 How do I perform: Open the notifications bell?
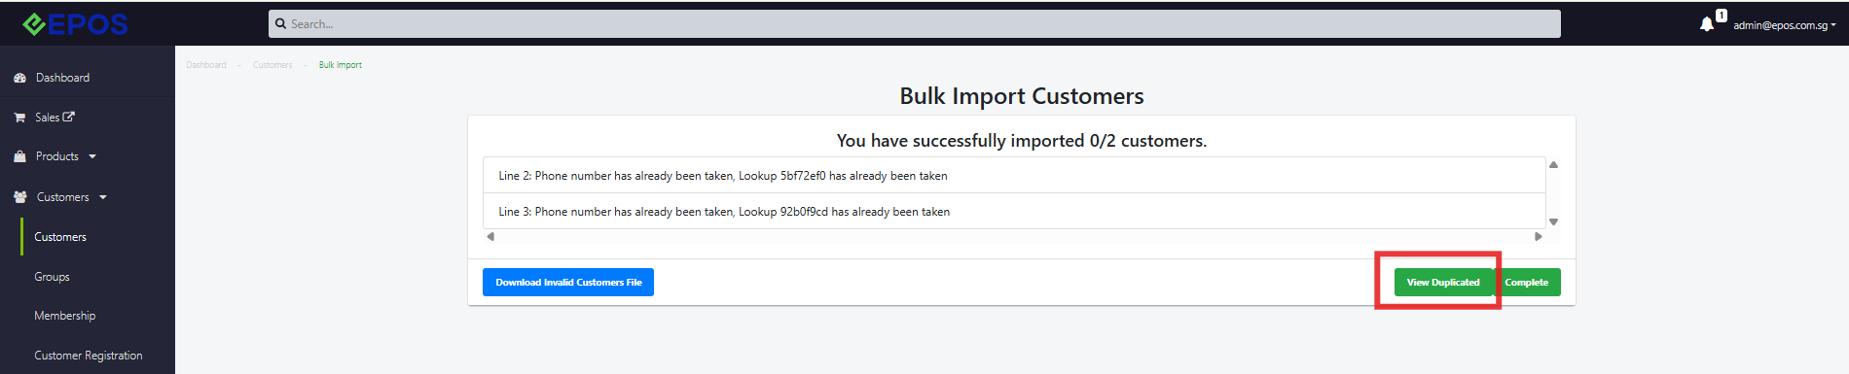click(x=1707, y=24)
